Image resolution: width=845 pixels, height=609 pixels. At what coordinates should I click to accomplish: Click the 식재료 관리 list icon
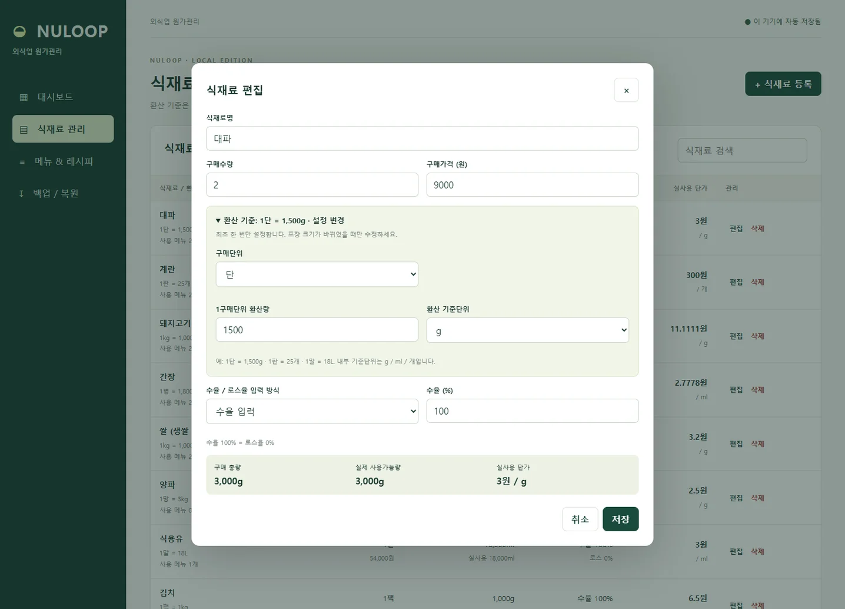pyautogui.click(x=24, y=130)
